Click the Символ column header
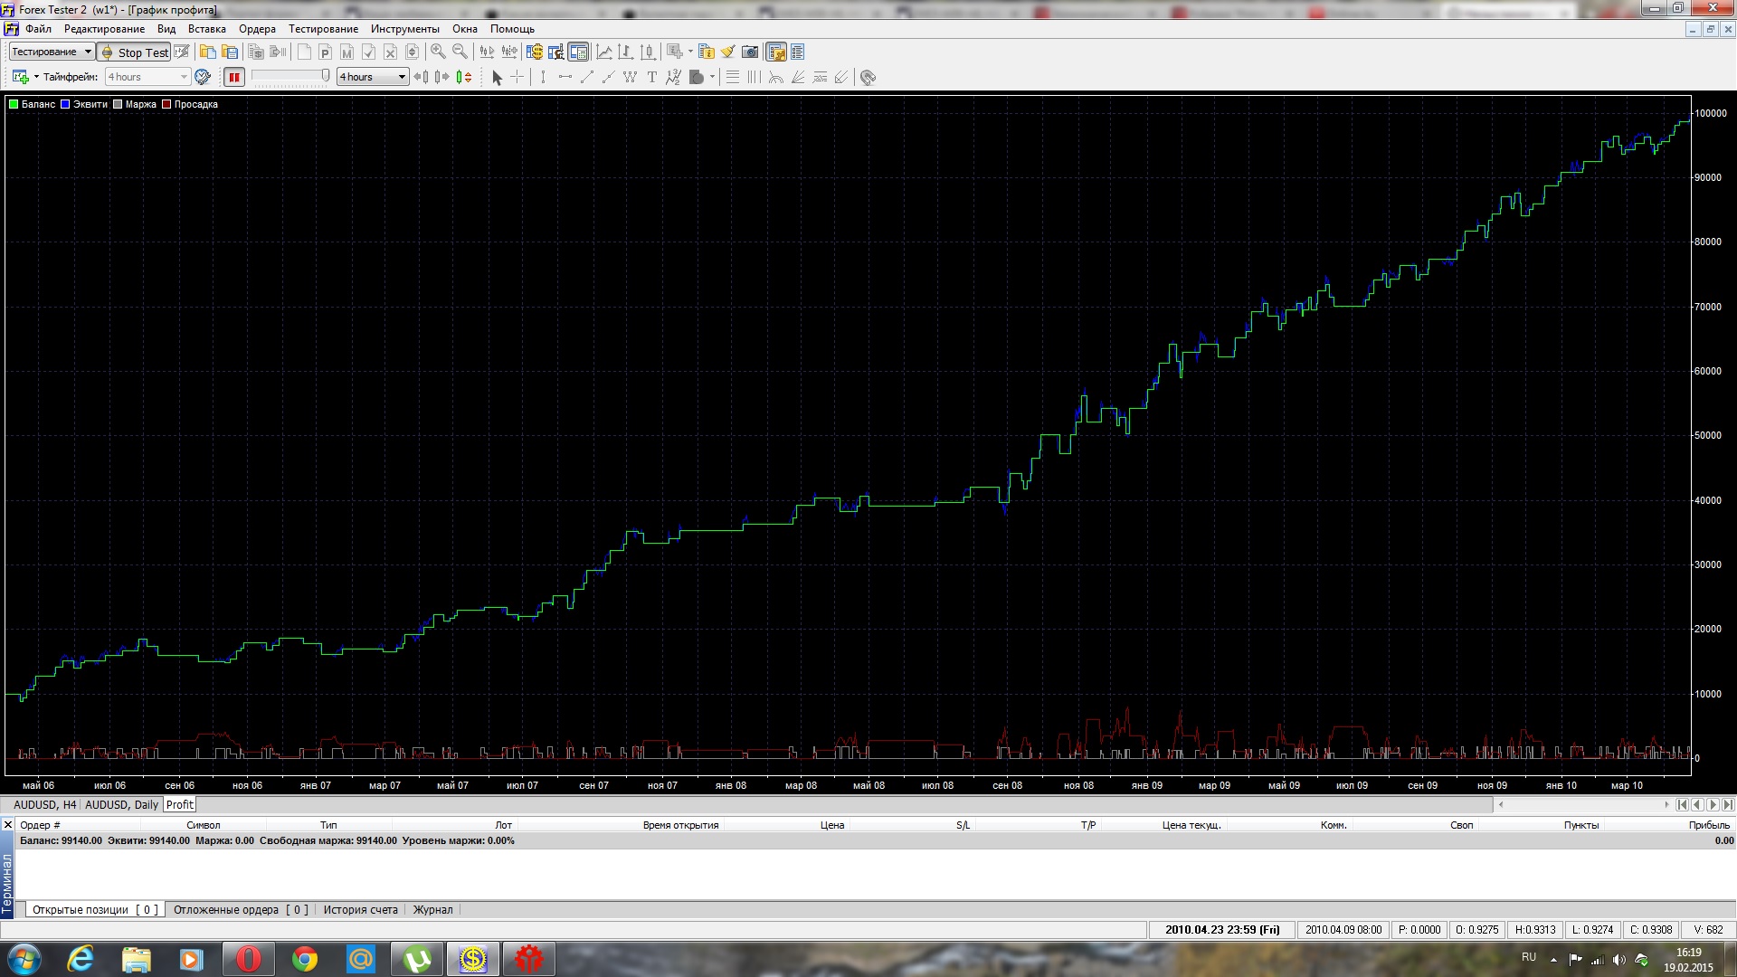The width and height of the screenshot is (1737, 977). 204,825
